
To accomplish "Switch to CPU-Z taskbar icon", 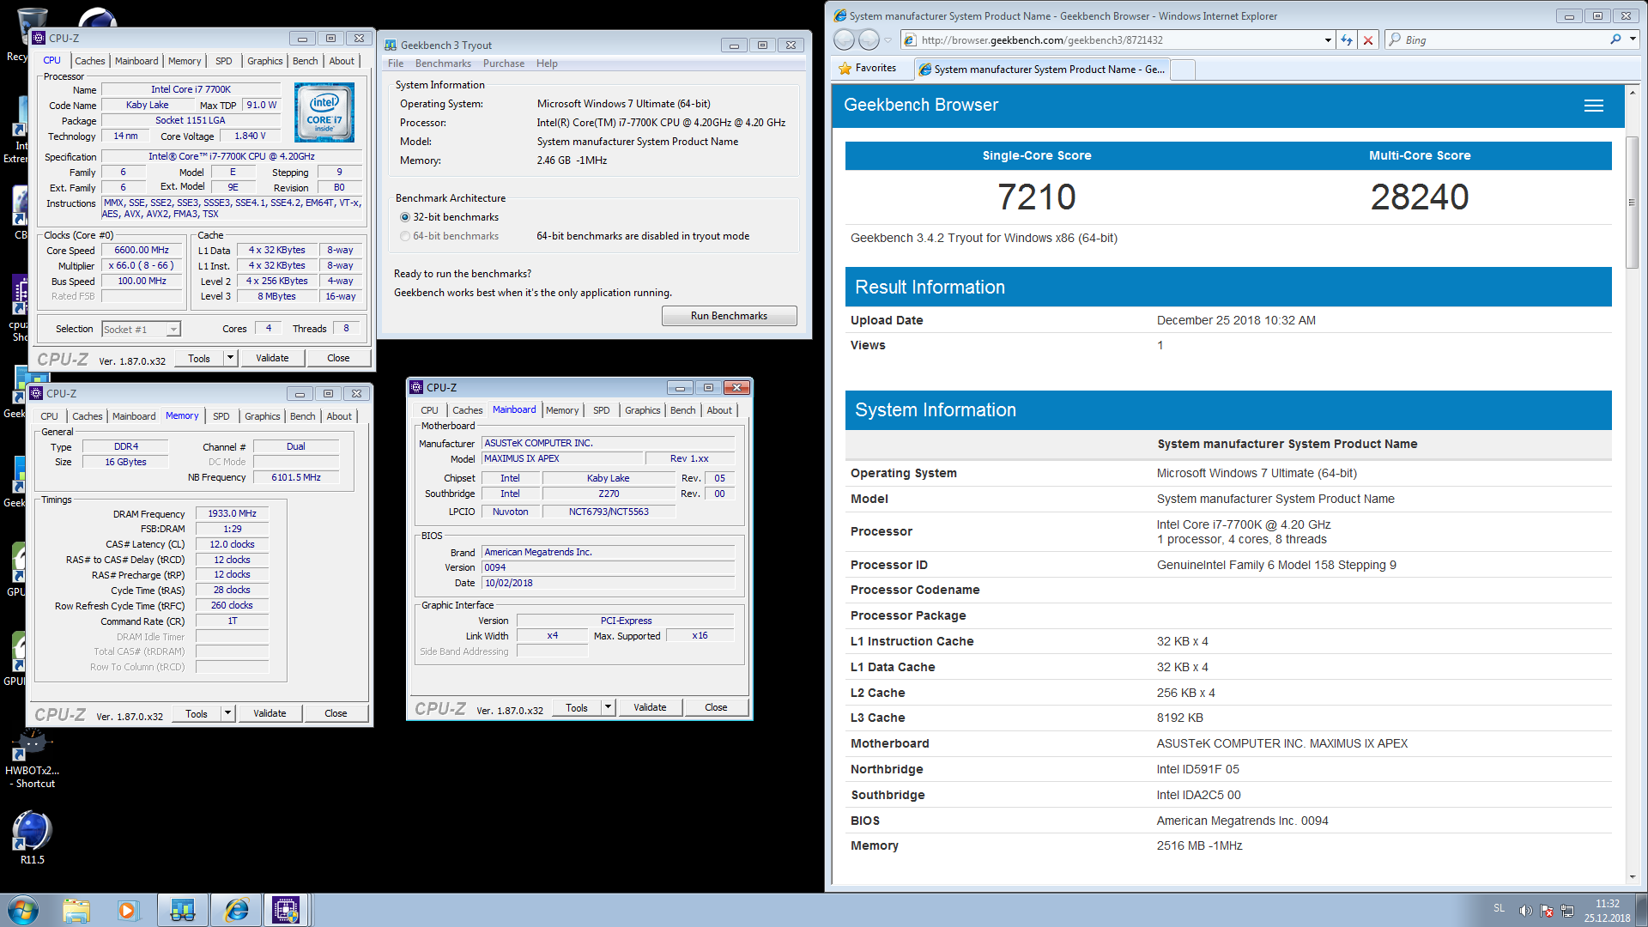I will tap(286, 910).
